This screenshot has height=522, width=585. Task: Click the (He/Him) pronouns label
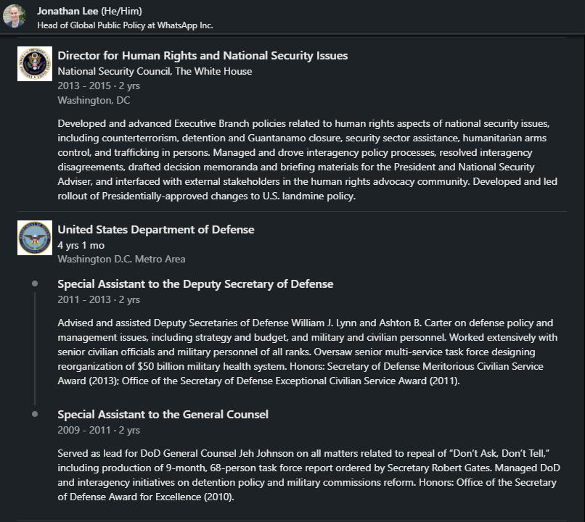123,11
